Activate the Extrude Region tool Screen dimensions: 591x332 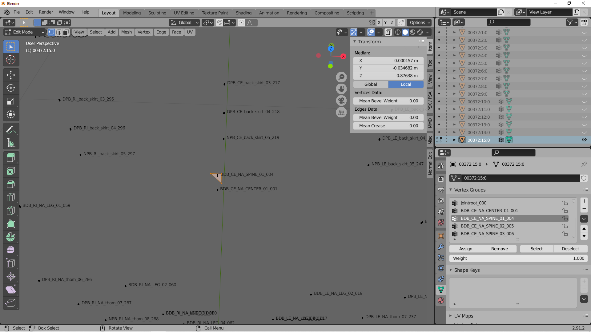(x=11, y=158)
